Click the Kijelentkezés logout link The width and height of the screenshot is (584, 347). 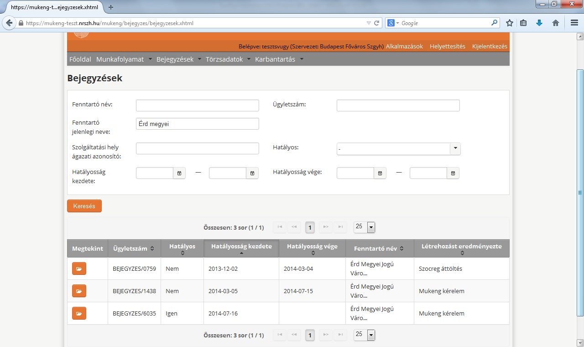(490, 46)
